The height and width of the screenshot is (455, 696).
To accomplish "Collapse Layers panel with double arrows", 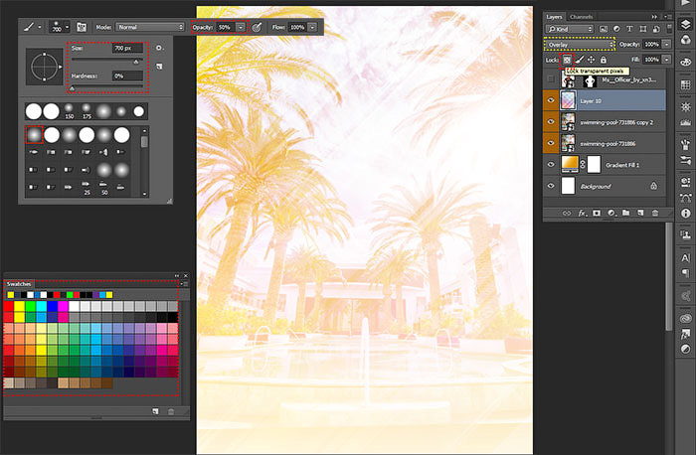I will (654, 17).
